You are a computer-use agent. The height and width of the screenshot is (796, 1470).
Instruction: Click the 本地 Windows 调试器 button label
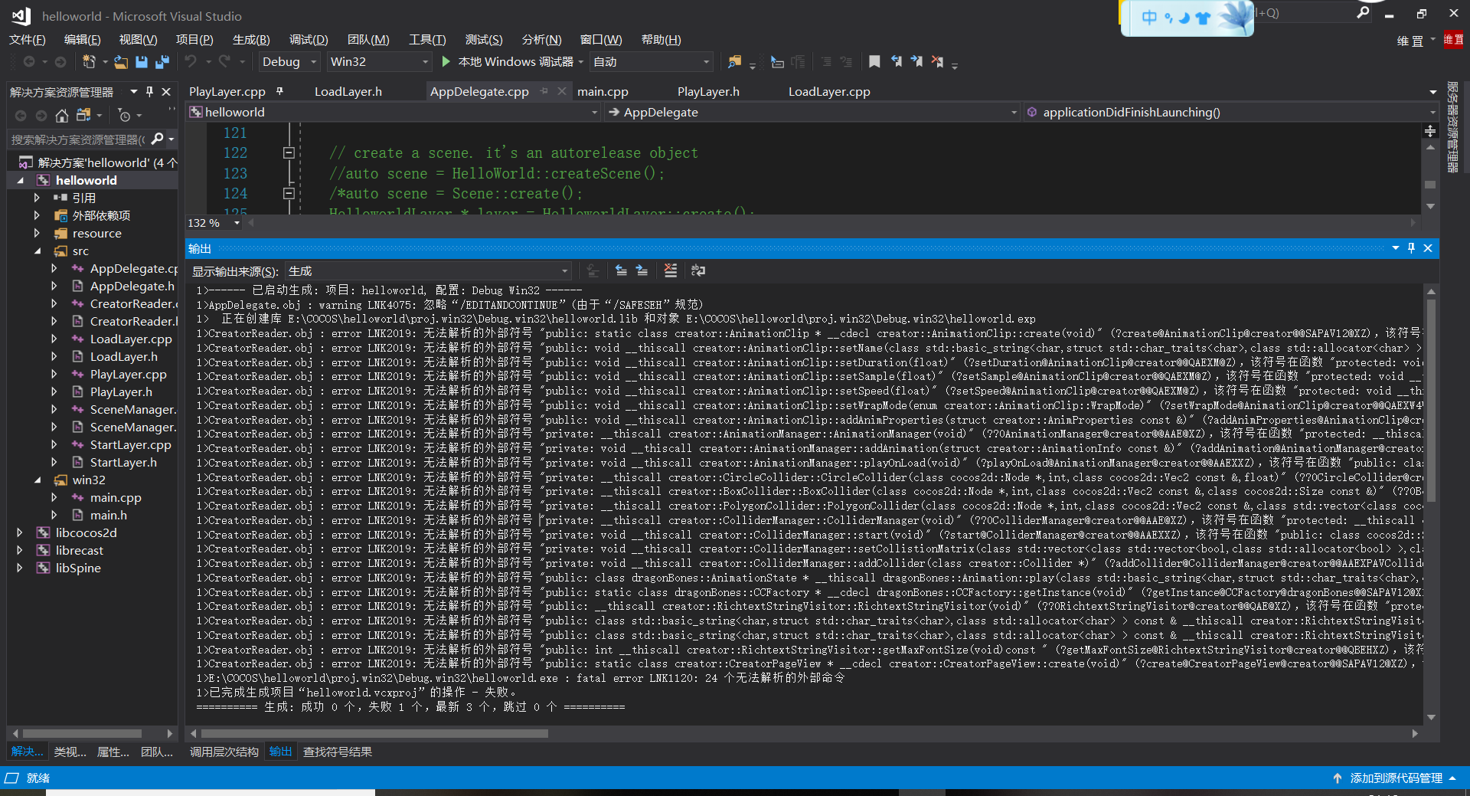pyautogui.click(x=515, y=61)
